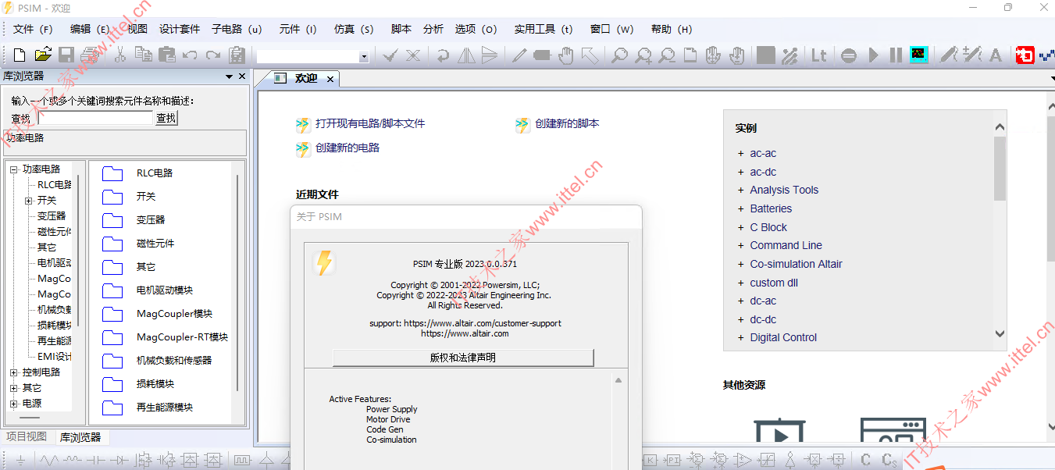Click the Lt toolbar icon
The height and width of the screenshot is (470, 1055).
coord(818,55)
